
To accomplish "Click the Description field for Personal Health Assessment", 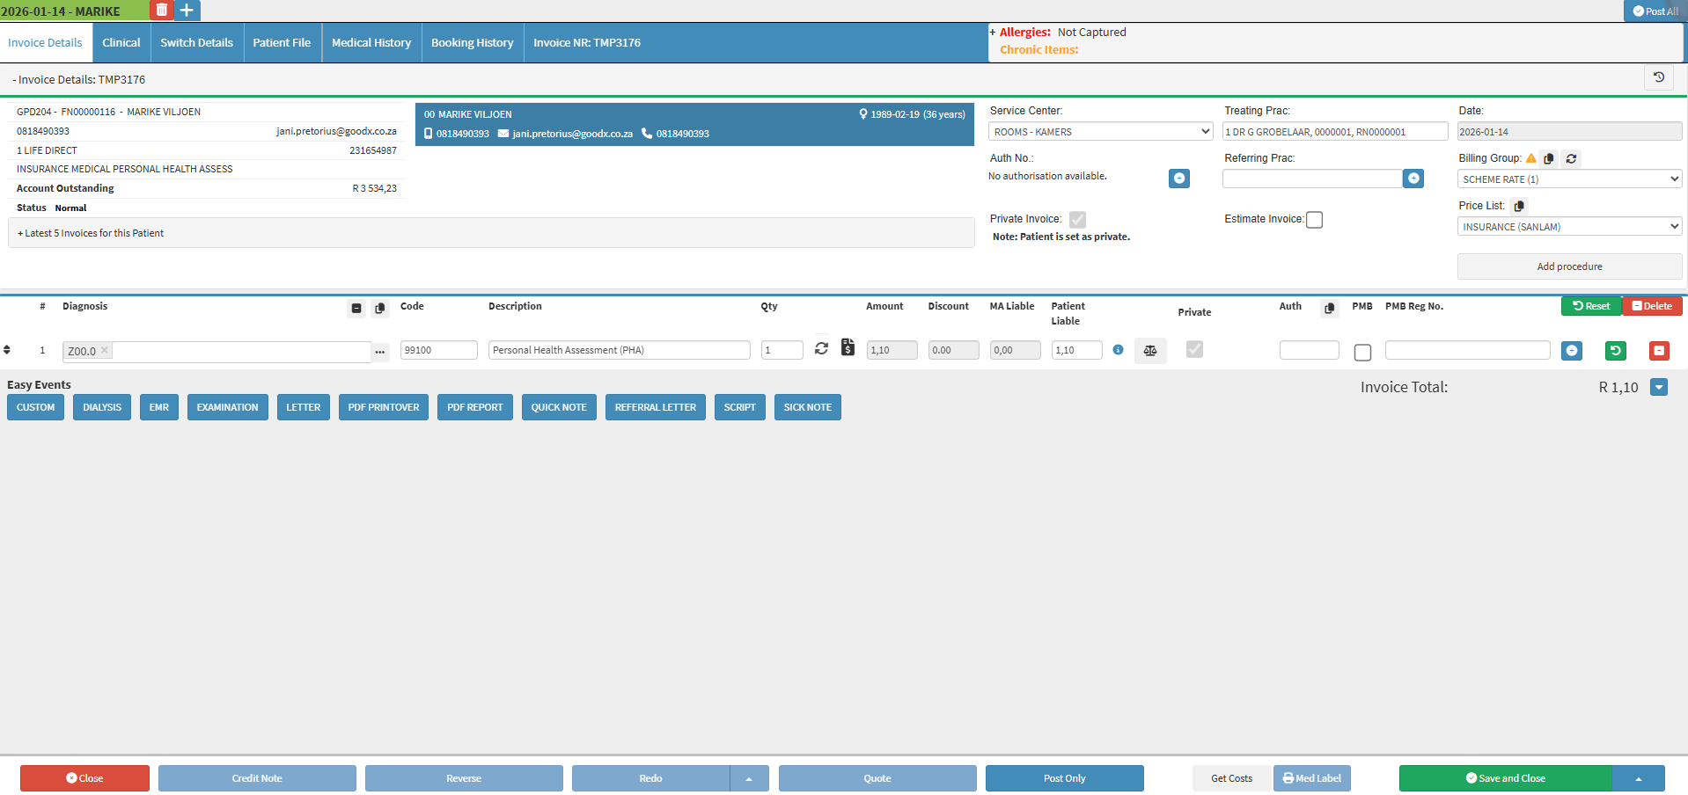I will click(x=619, y=350).
